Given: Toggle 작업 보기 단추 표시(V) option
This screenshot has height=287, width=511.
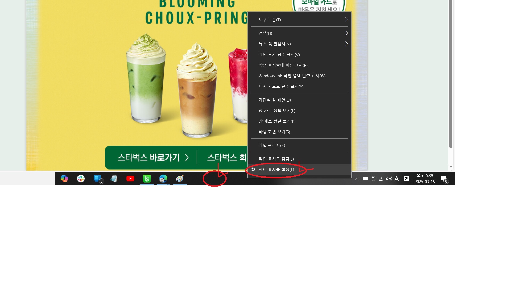Looking at the screenshot, I should click(279, 54).
